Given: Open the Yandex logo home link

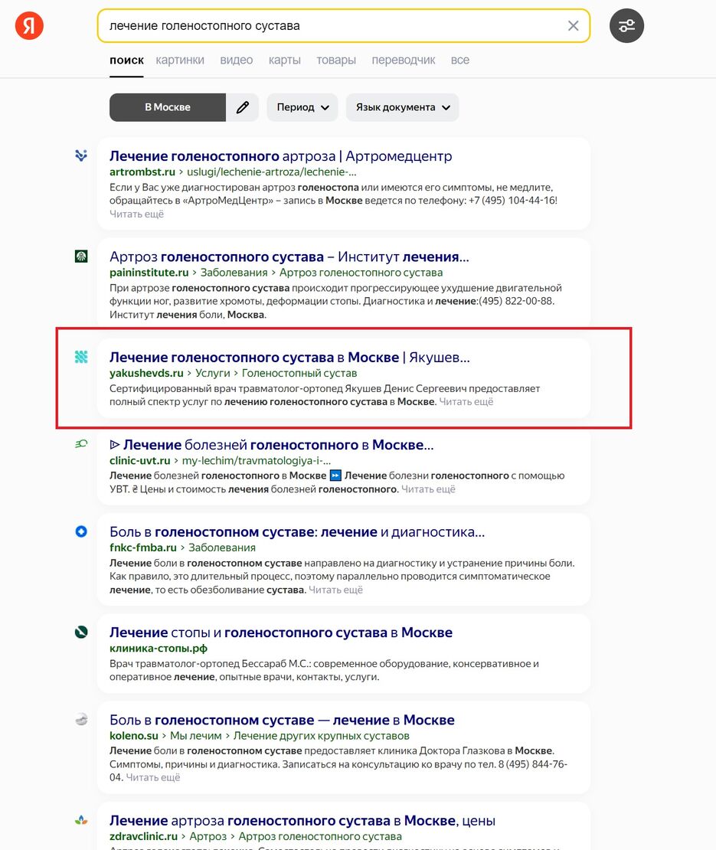Looking at the screenshot, I should click(29, 25).
